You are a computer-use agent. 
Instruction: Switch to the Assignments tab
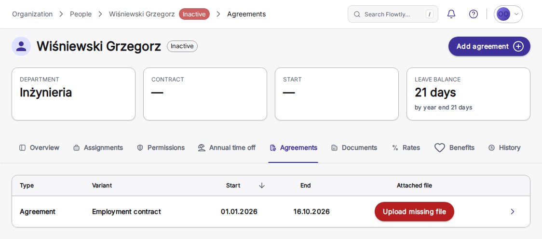click(98, 148)
